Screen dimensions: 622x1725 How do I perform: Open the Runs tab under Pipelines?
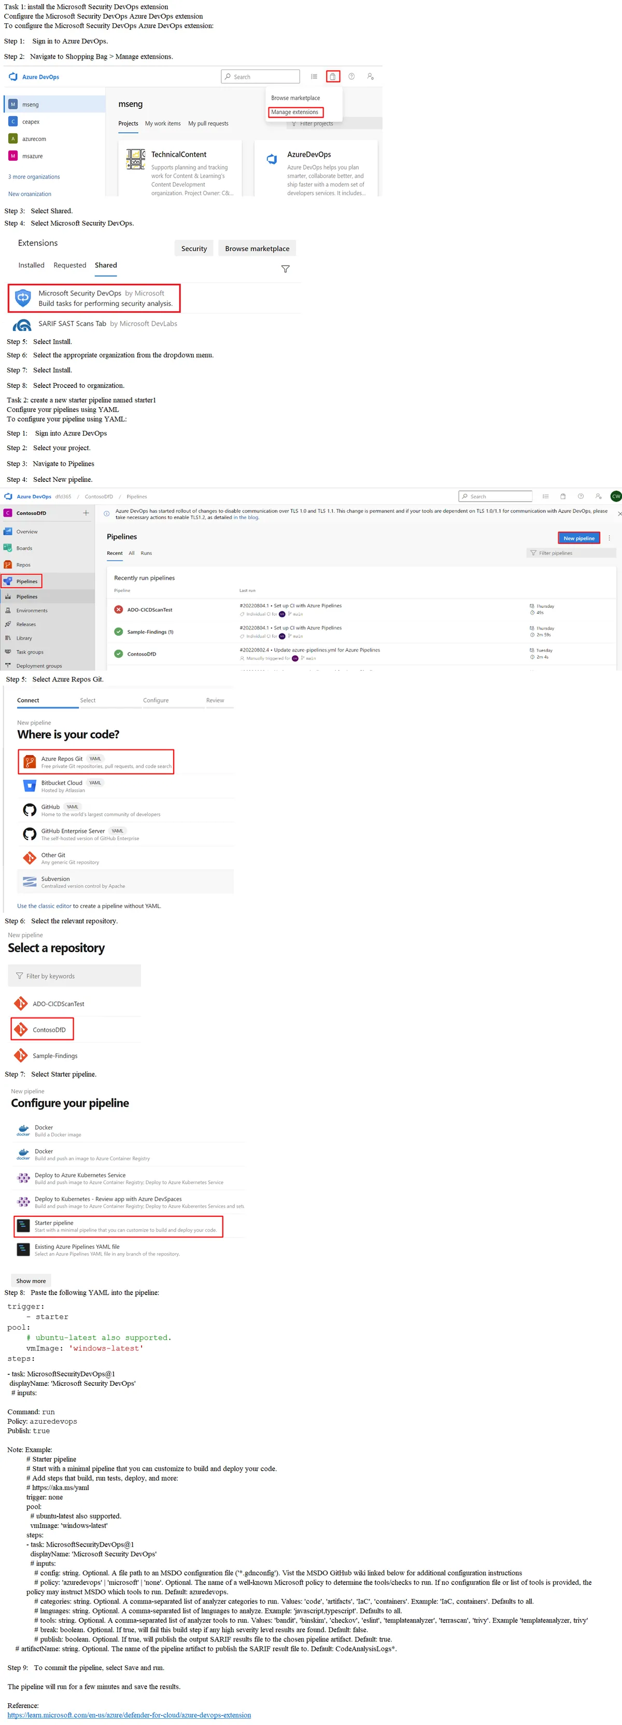click(146, 553)
